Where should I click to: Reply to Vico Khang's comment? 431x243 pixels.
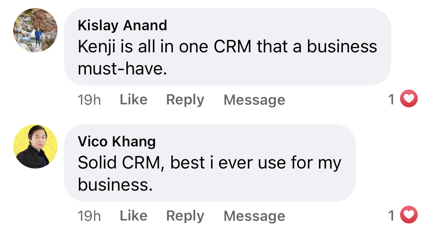185,216
